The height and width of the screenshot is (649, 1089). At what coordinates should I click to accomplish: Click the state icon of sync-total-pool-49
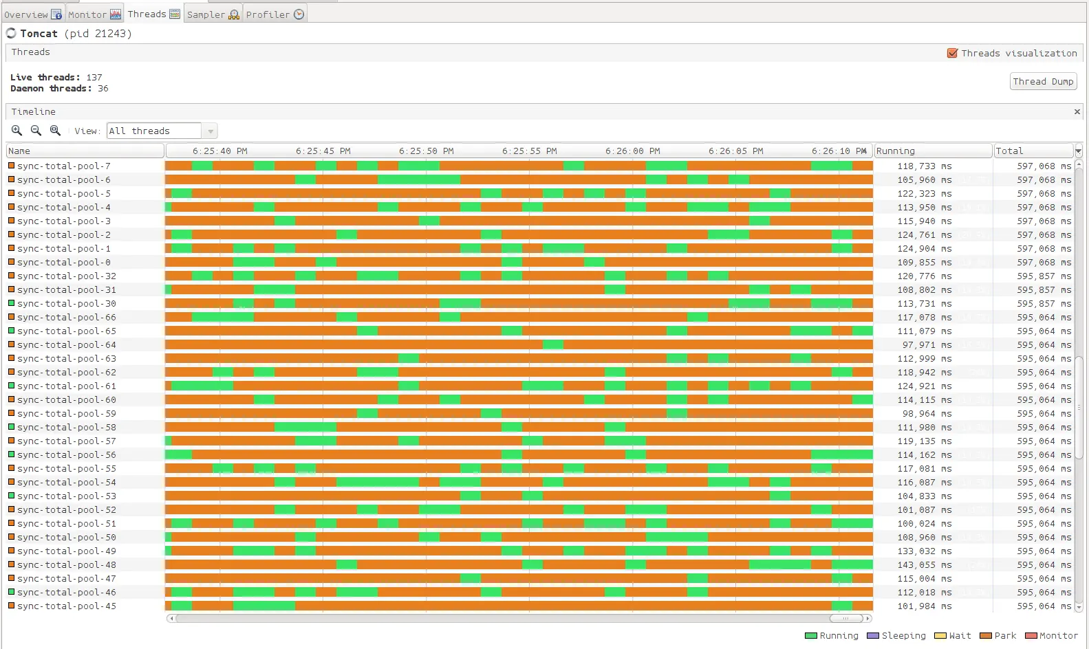(x=11, y=550)
